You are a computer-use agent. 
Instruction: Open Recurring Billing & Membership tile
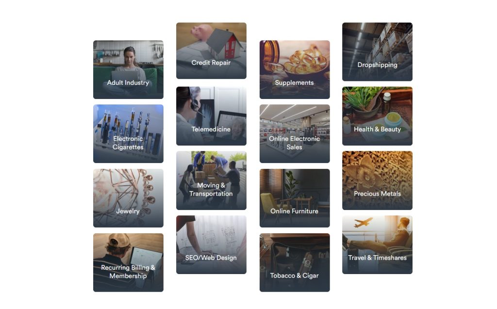[x=128, y=263]
